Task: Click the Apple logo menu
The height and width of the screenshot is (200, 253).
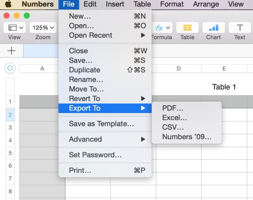Action: pos(8,5)
